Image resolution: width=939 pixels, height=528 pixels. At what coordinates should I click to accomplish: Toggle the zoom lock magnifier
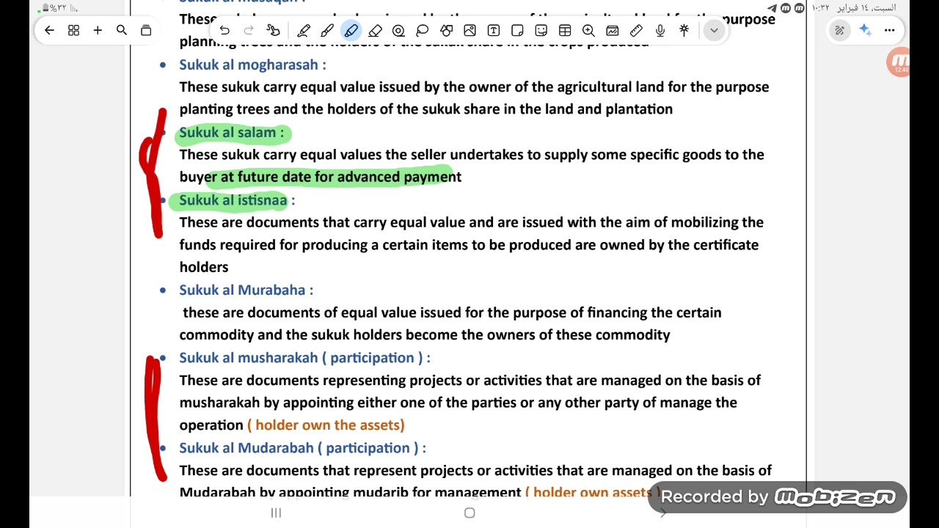pos(588,30)
